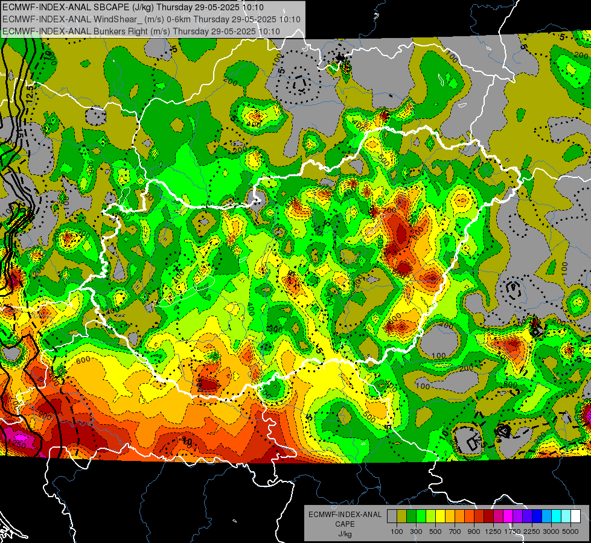Screen dimensions: 591x543
Task: Click the 12.5 contour label at left edge
Action: [30, 94]
